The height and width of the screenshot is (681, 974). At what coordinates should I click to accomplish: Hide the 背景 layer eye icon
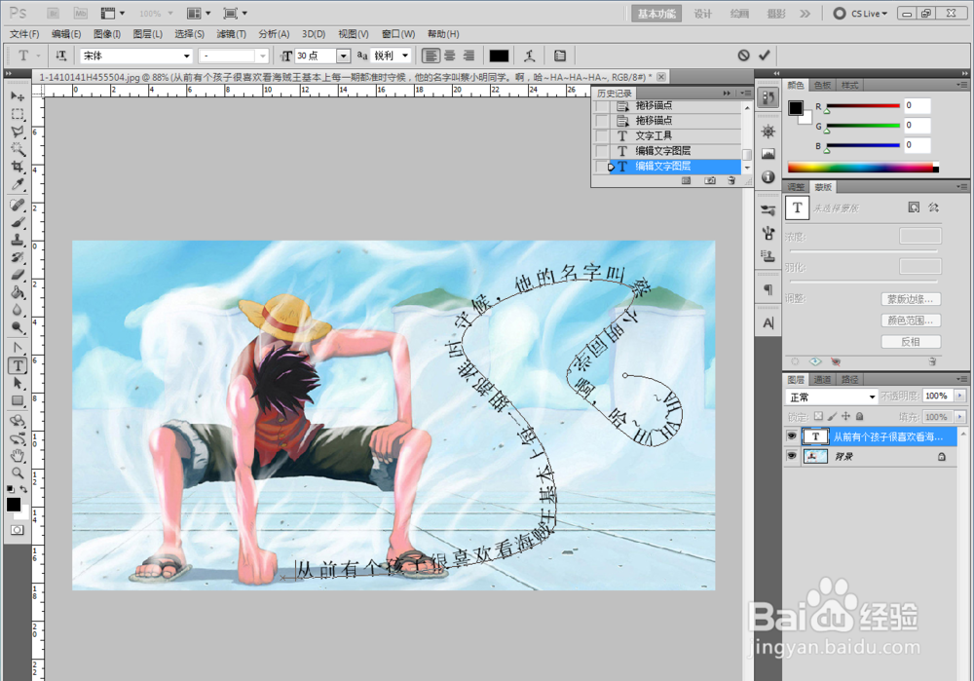click(x=791, y=456)
